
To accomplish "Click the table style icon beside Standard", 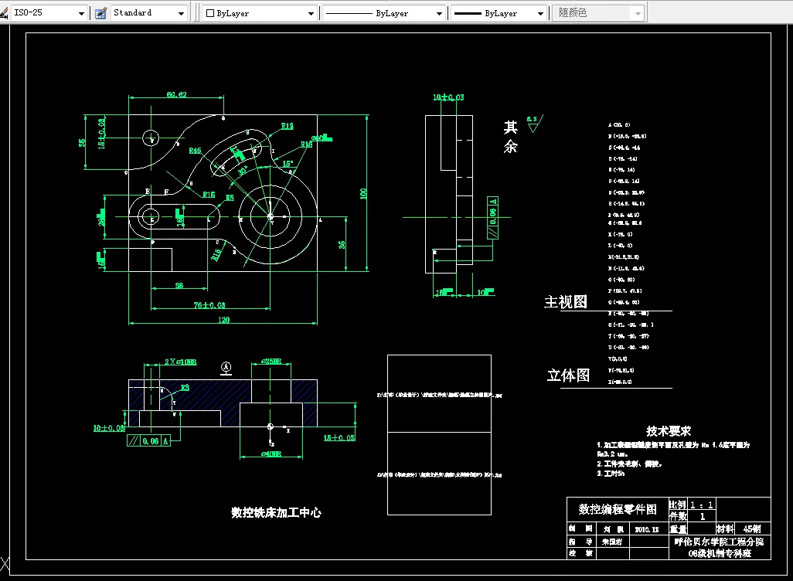I will click(x=100, y=13).
